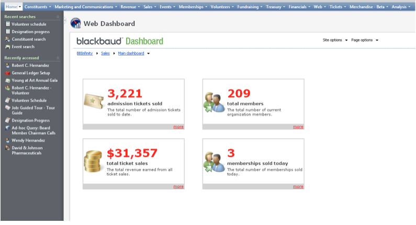Image resolution: width=416 pixels, height=225 pixels.
Task: Click the Ad-hoc Query icon
Action: [x=8, y=128]
